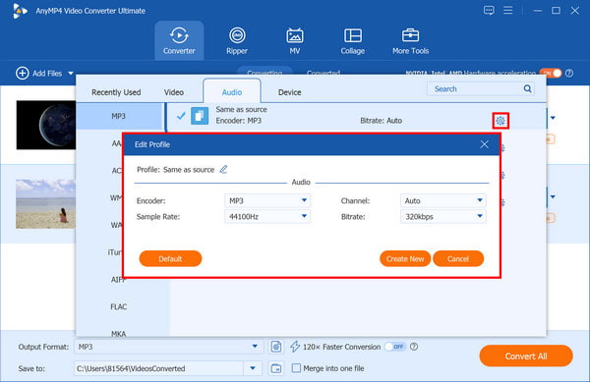This screenshot has height=382, width=590.
Task: Select MKA in format list
Action: (x=119, y=334)
